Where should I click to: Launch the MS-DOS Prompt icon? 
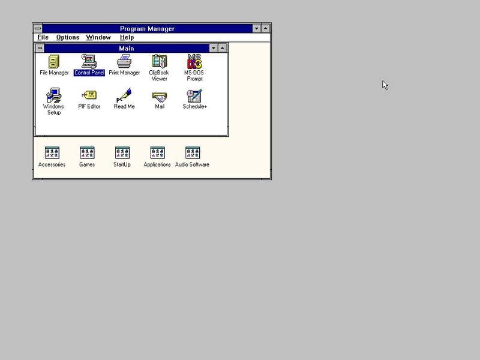pyautogui.click(x=194, y=62)
